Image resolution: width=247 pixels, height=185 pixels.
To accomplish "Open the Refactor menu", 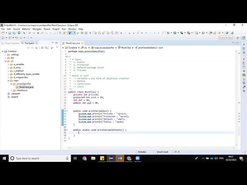I will point(26,29).
